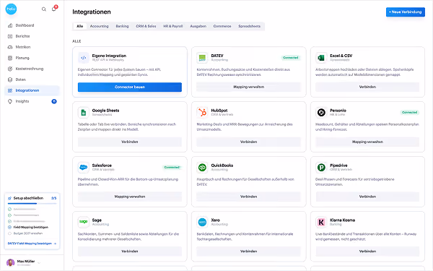Click Mapping verwalten on the Personio card
433x271 pixels.
[367, 142]
